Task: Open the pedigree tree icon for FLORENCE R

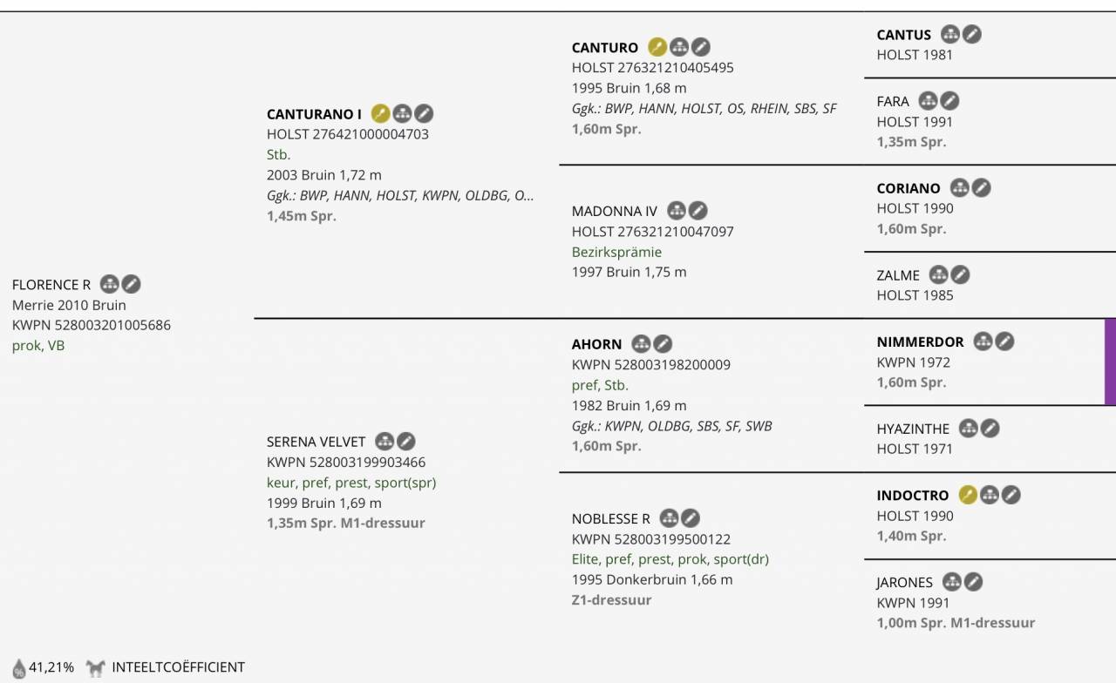Action: point(109,284)
